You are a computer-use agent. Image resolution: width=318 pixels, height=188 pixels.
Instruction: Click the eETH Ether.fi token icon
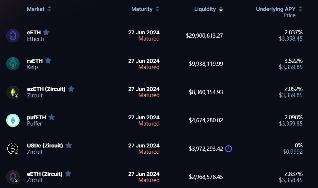pyautogui.click(x=13, y=36)
